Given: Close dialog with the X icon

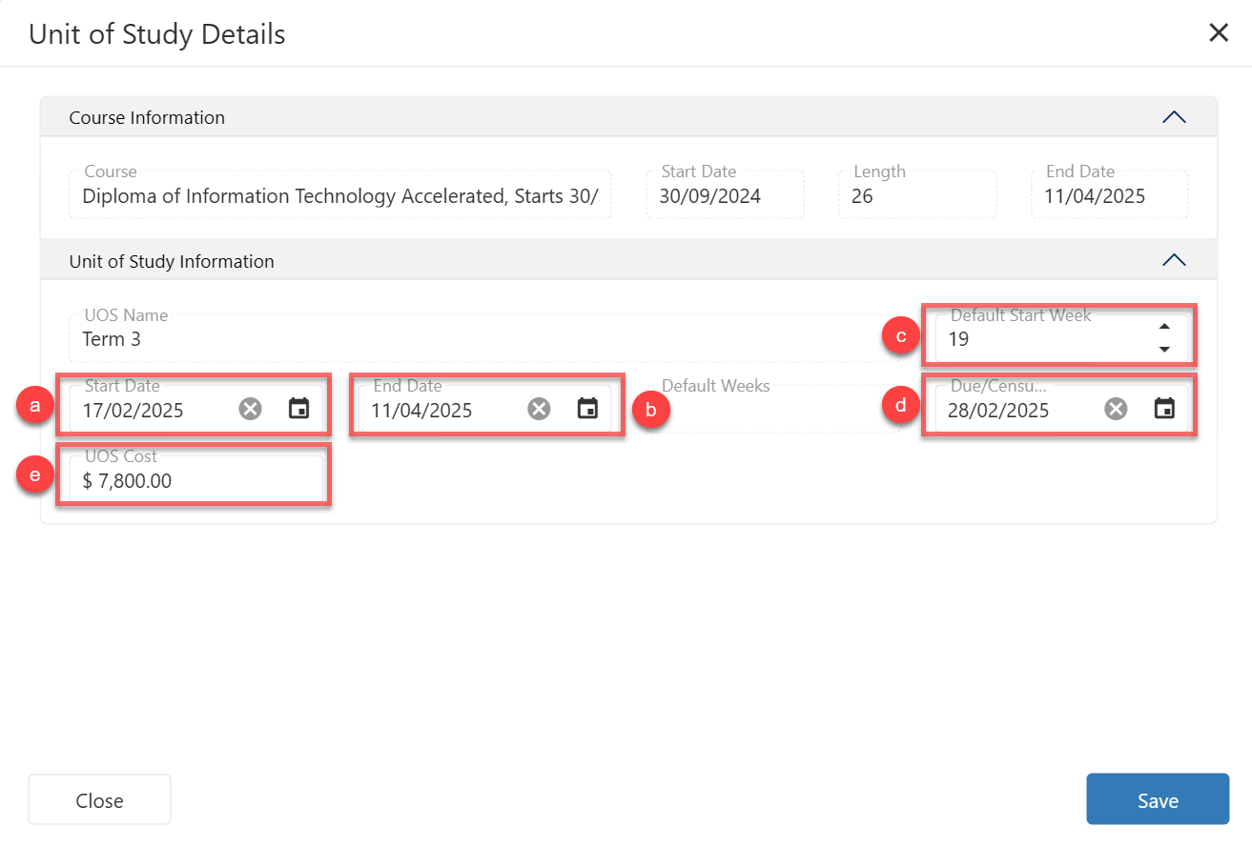Looking at the screenshot, I should click(1219, 32).
